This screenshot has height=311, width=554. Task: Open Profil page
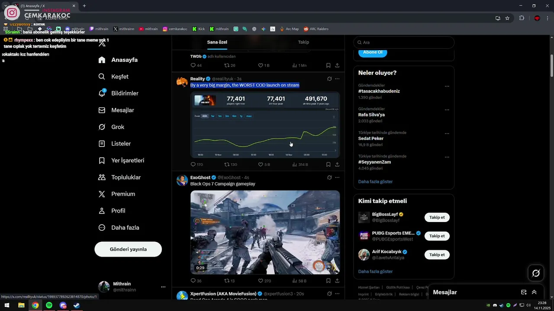[112, 211]
